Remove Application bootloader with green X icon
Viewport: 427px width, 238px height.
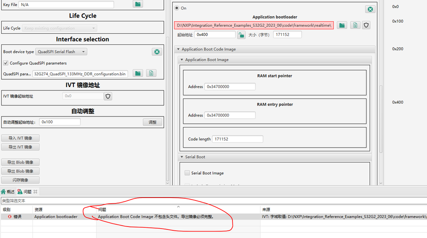[x=370, y=9]
